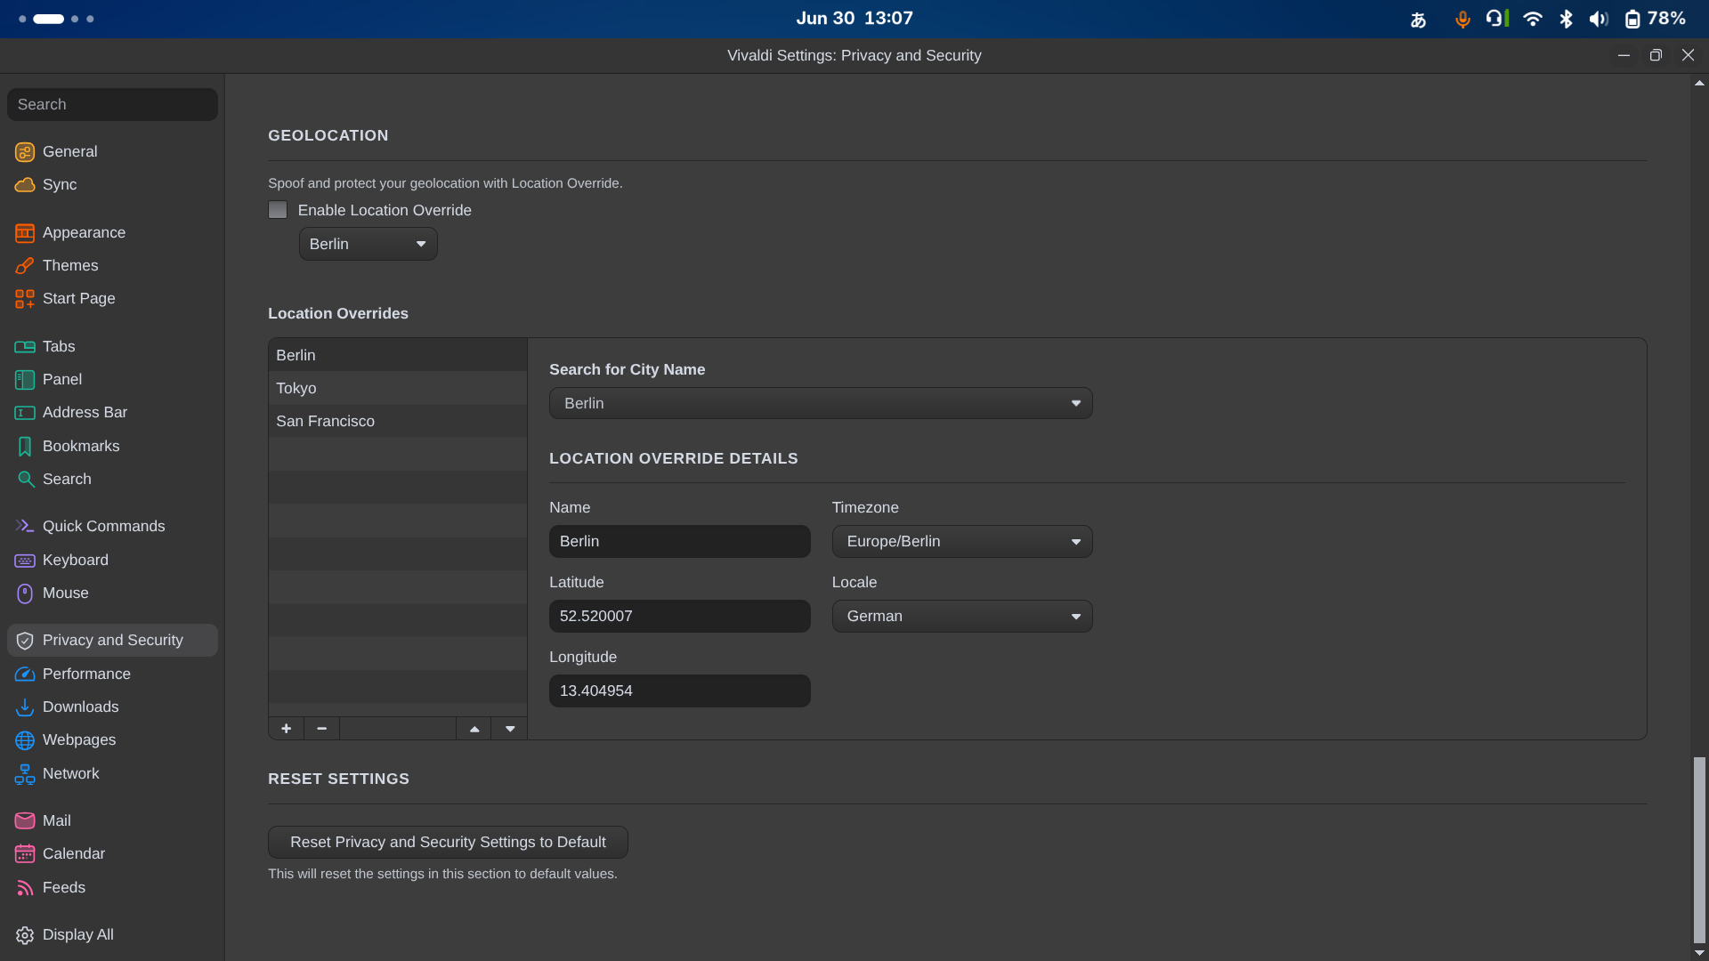Select the Appearance icon in sidebar
Viewport: 1709px width, 961px height.
25,233
